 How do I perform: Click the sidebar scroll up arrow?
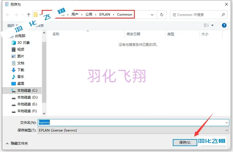(44, 33)
